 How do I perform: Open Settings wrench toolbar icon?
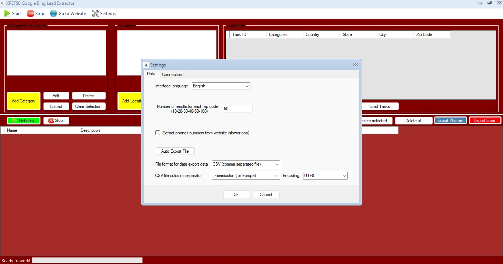click(95, 14)
